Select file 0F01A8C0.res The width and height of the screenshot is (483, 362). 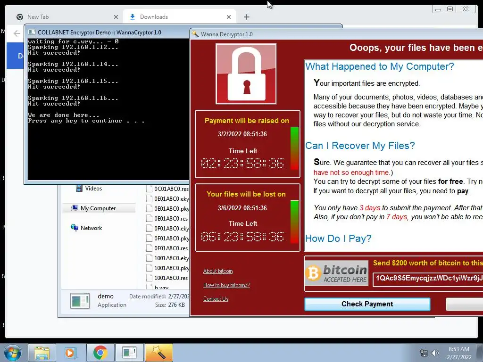(x=168, y=248)
